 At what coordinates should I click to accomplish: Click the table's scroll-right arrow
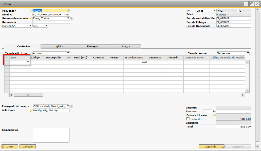pos(243,95)
